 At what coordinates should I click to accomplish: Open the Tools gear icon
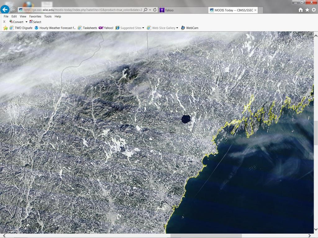(314, 10)
